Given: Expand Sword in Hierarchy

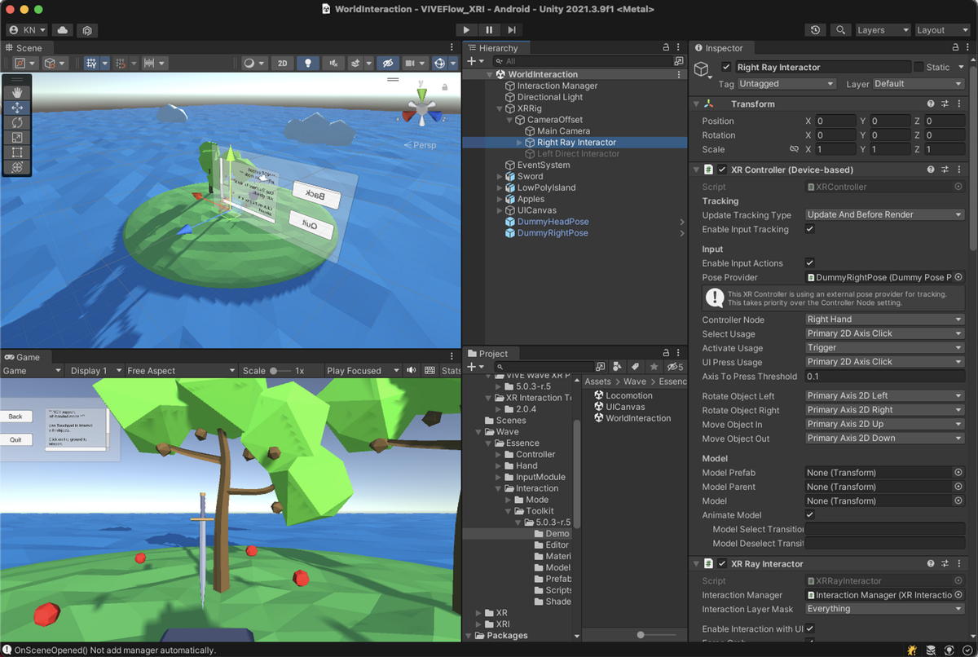Looking at the screenshot, I should click(x=500, y=176).
